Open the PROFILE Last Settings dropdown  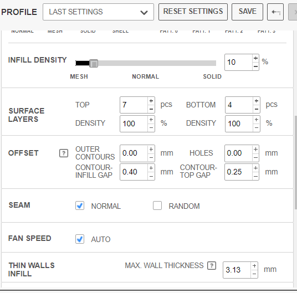tap(98, 12)
